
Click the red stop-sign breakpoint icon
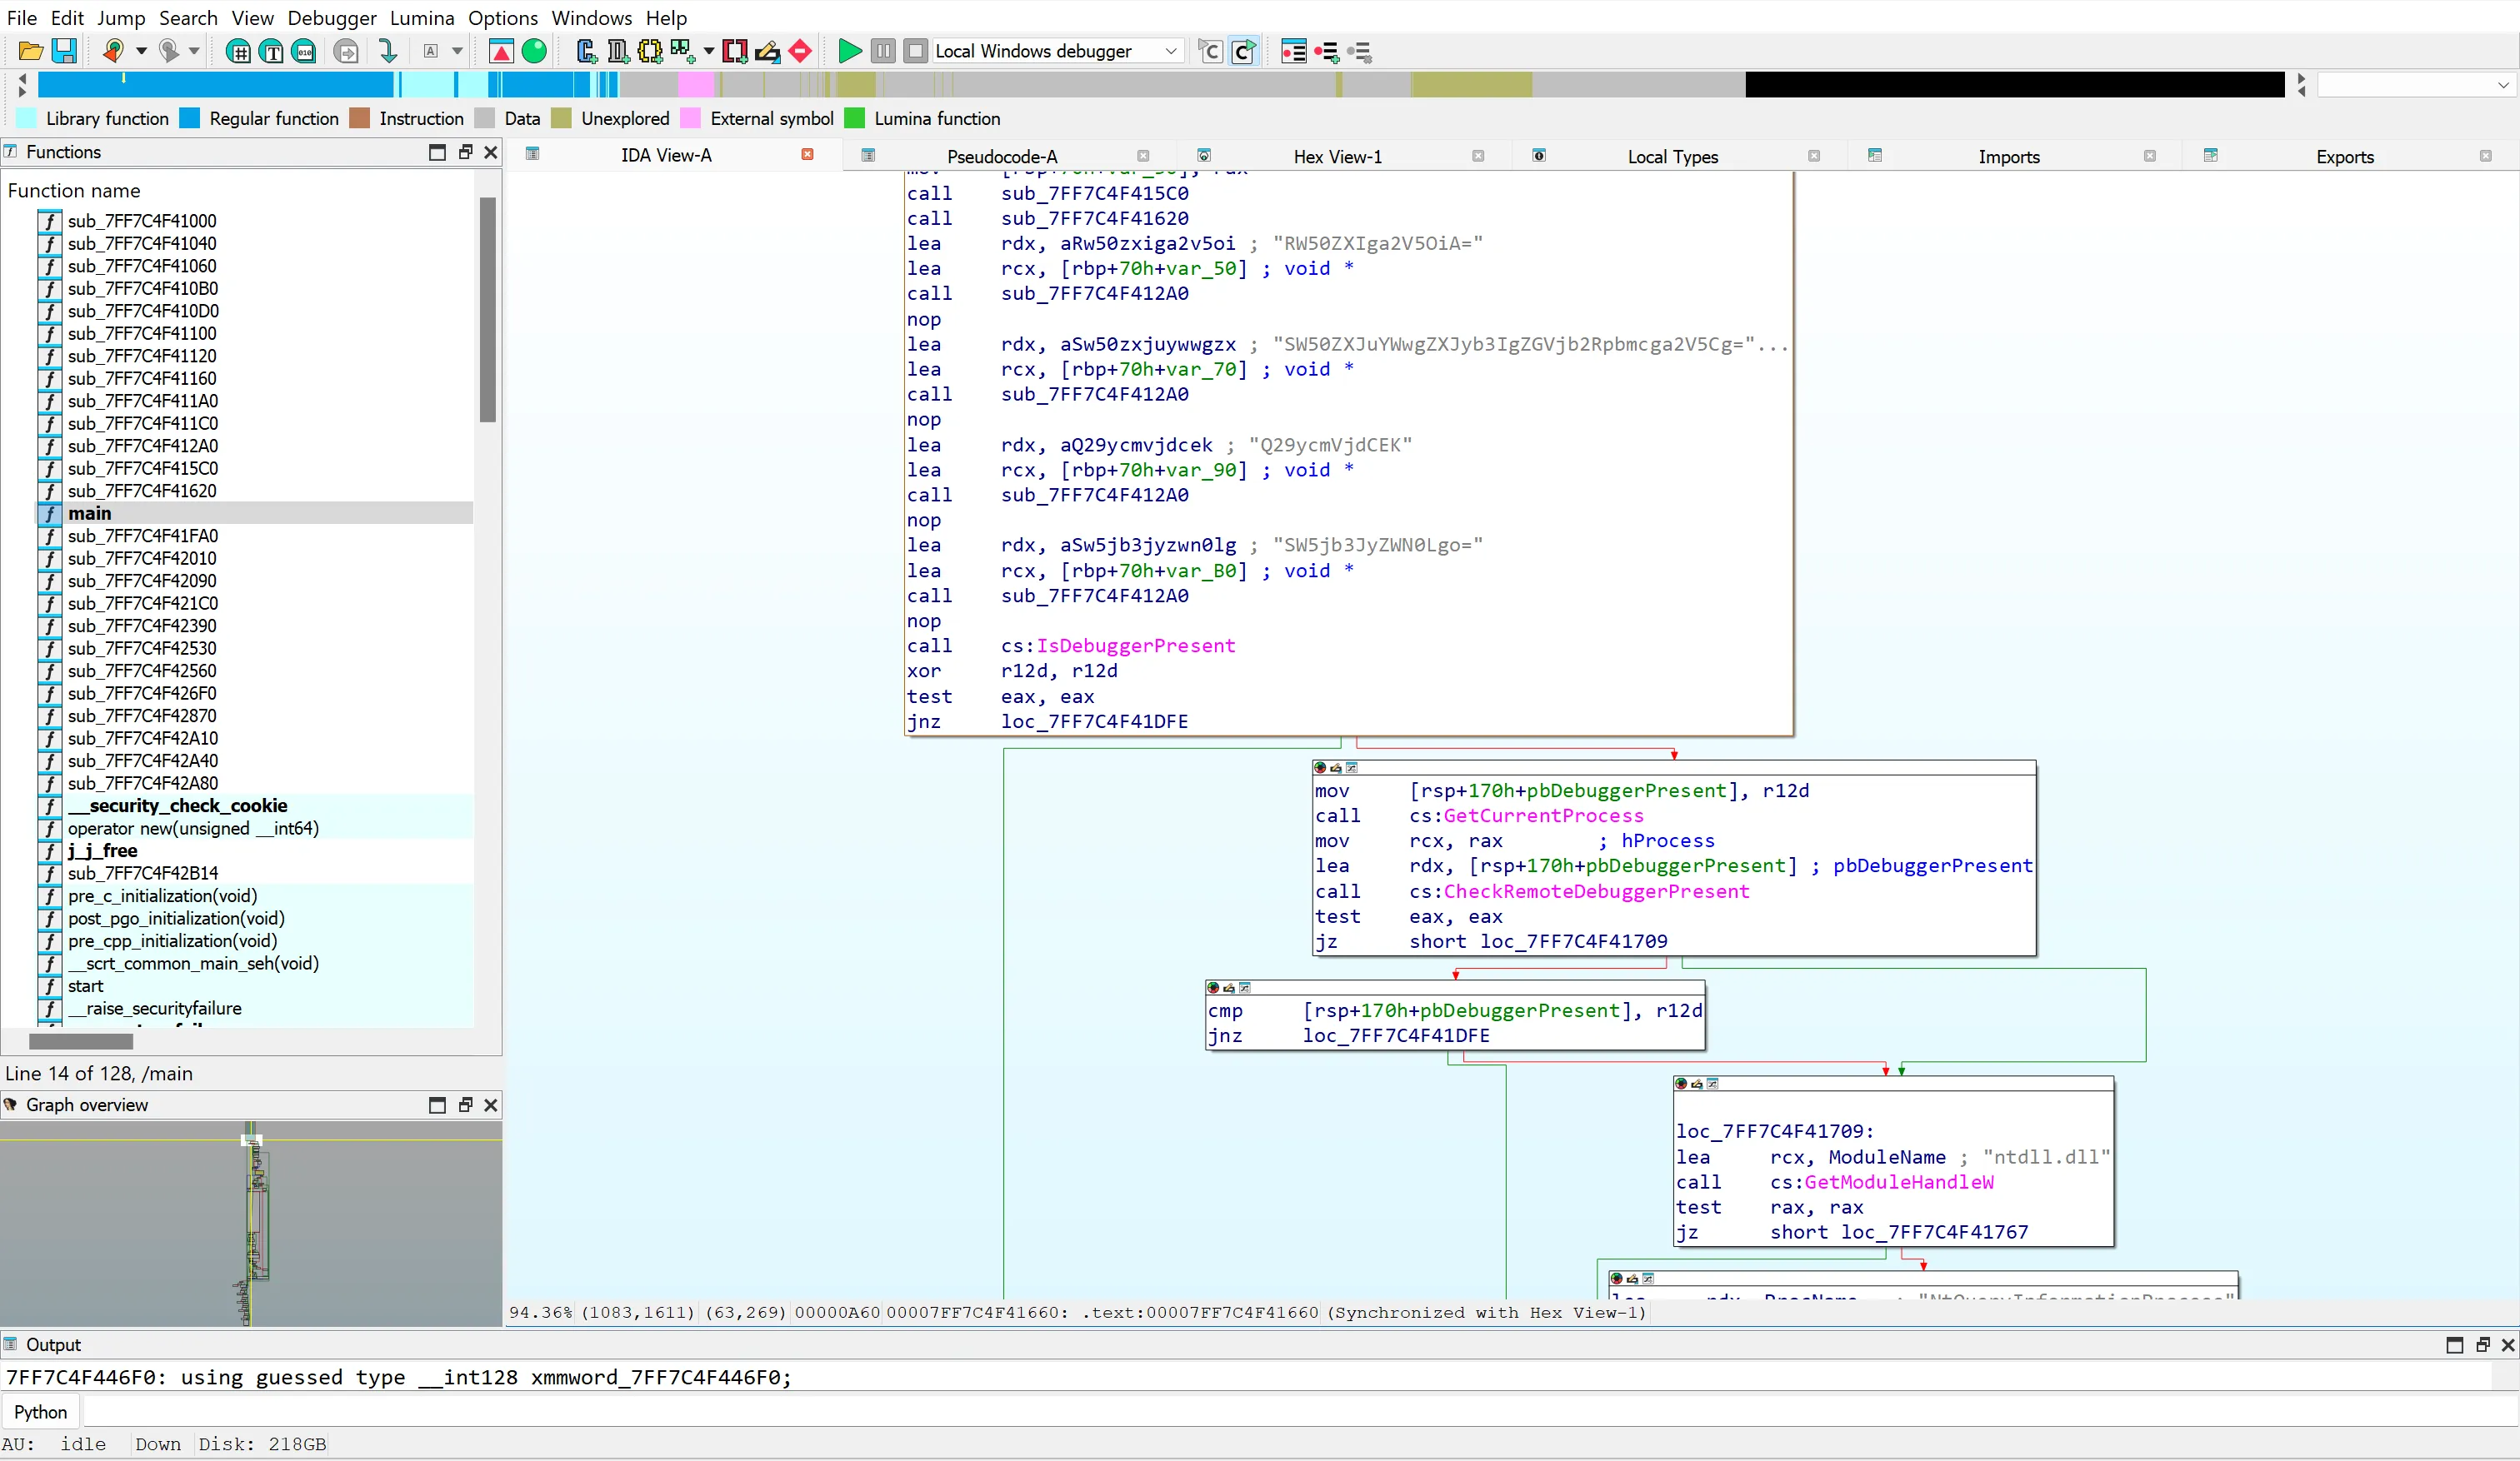point(800,51)
